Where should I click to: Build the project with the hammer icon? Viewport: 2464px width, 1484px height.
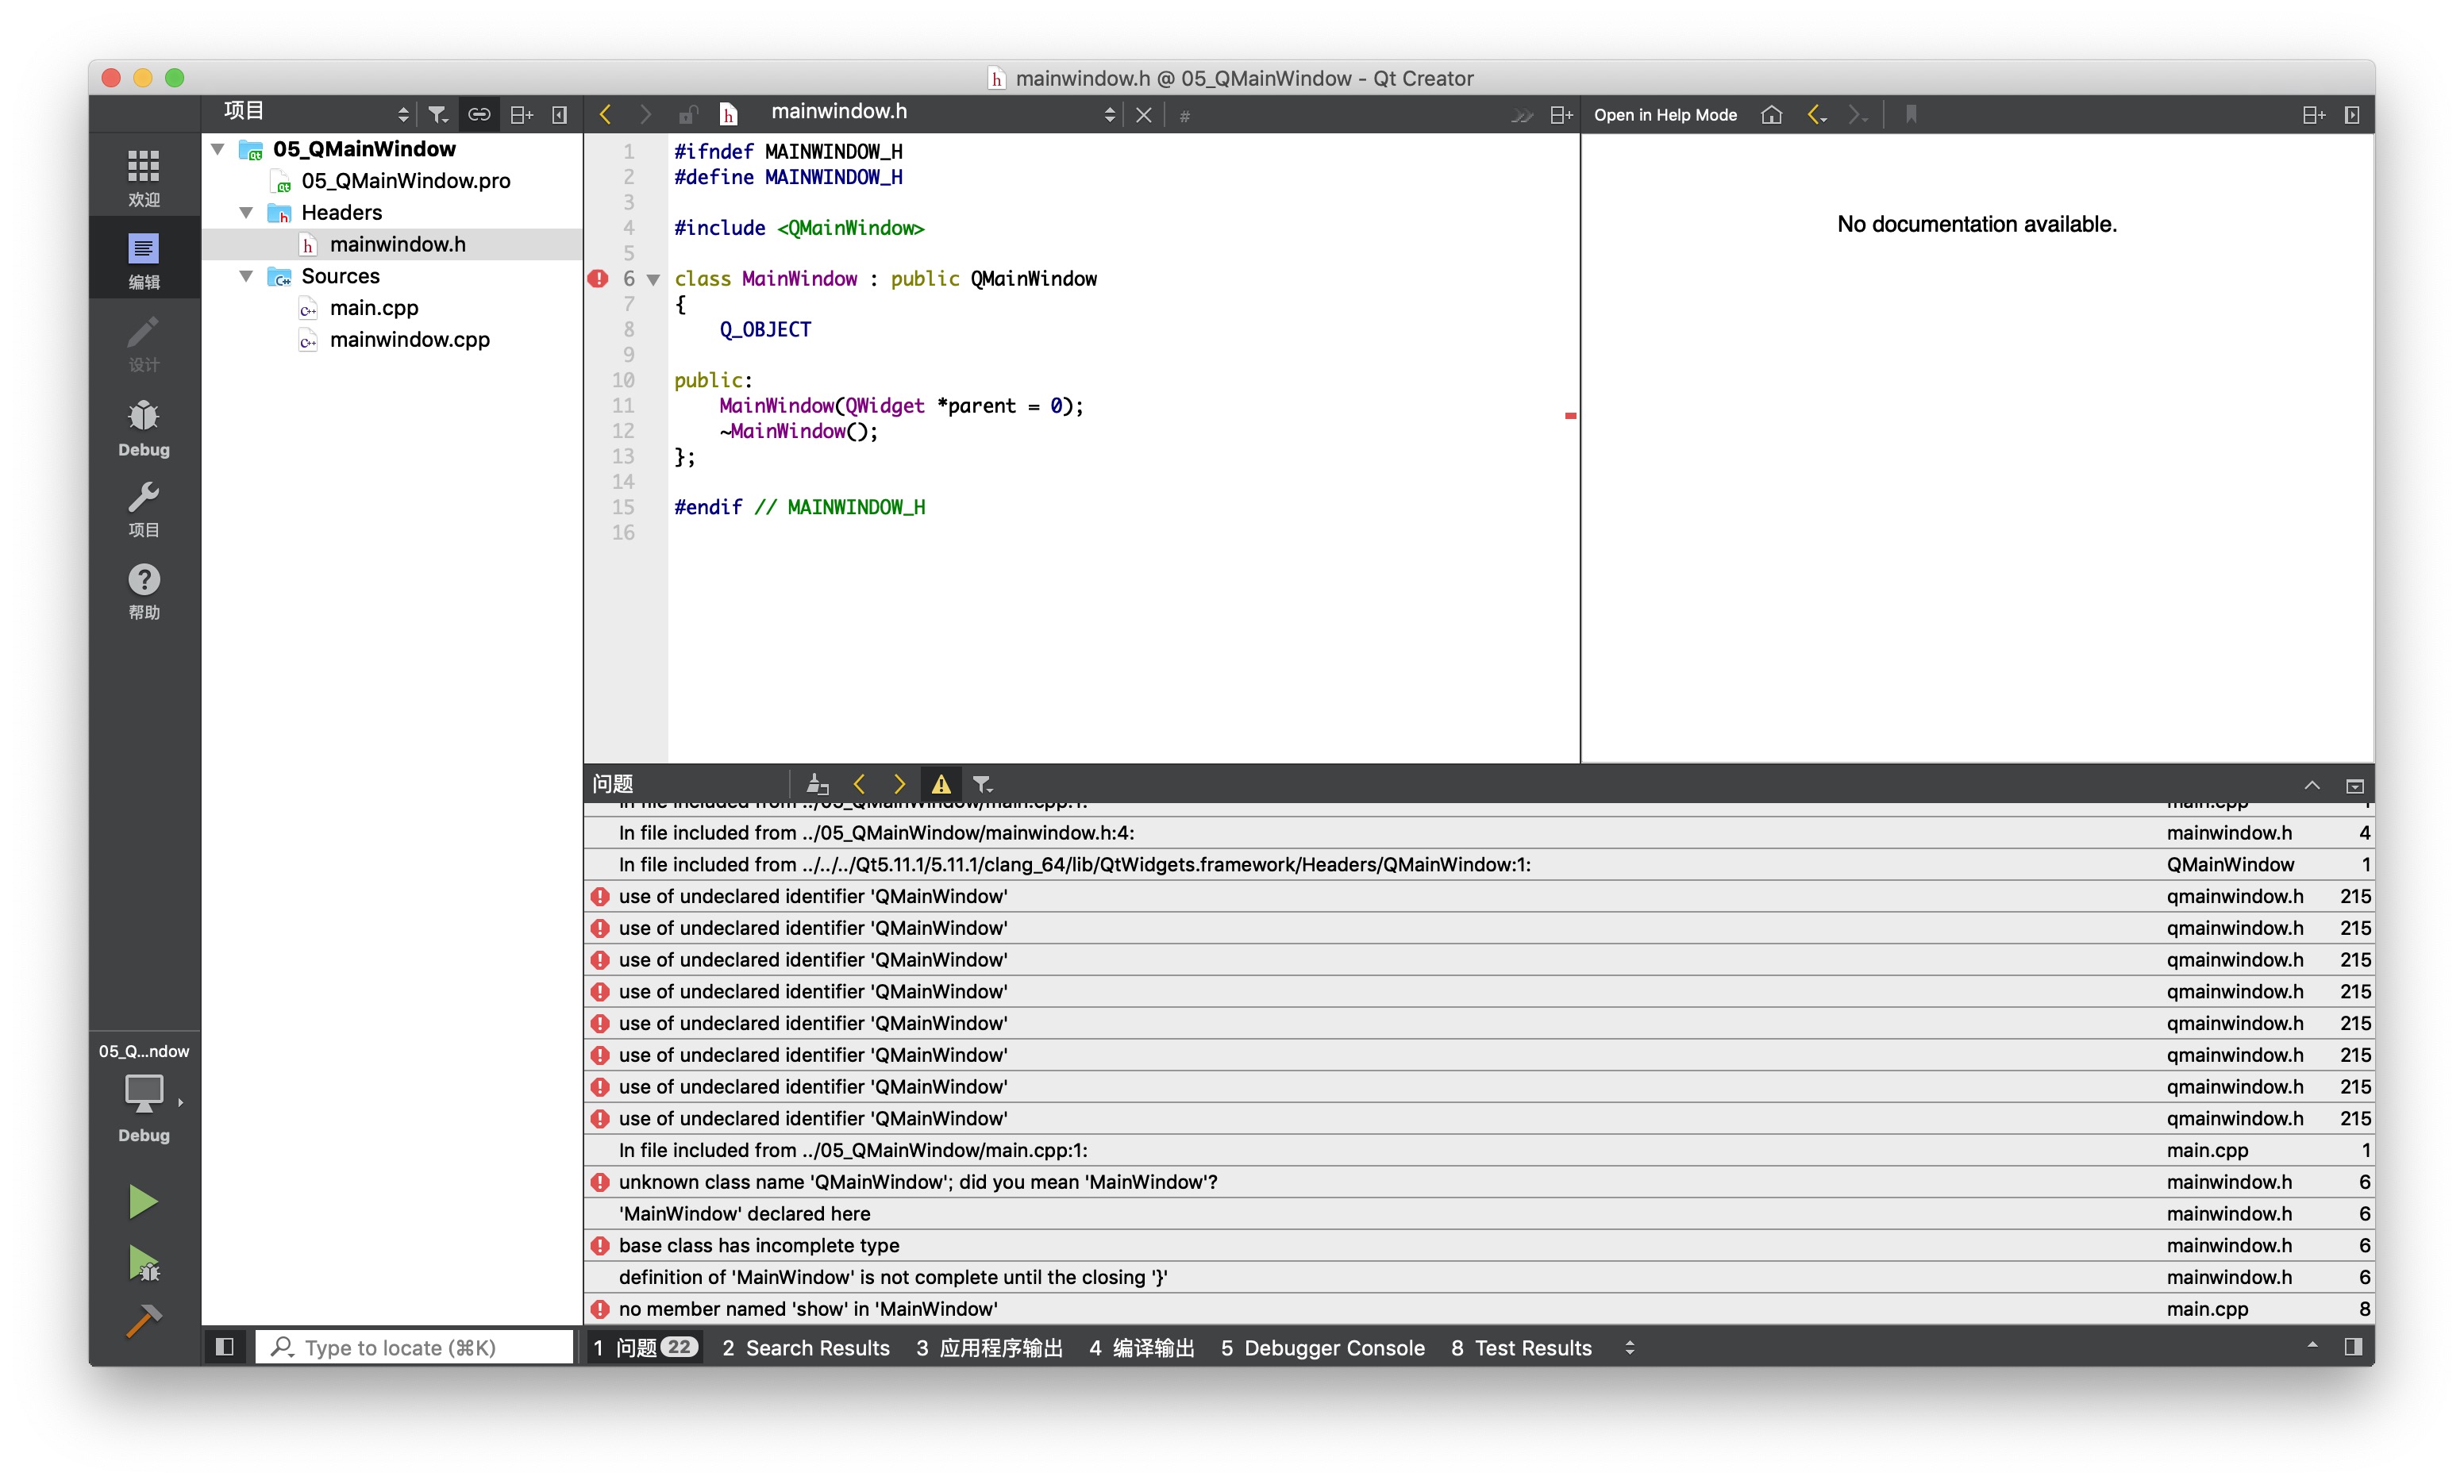click(x=143, y=1322)
